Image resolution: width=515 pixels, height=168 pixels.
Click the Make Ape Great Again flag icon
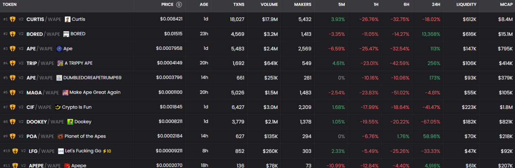click(x=65, y=92)
